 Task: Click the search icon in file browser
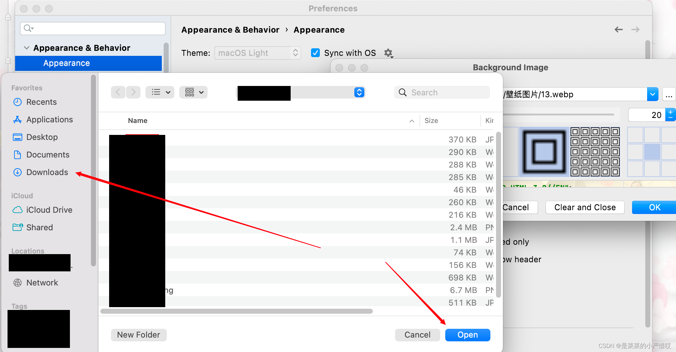click(x=403, y=93)
